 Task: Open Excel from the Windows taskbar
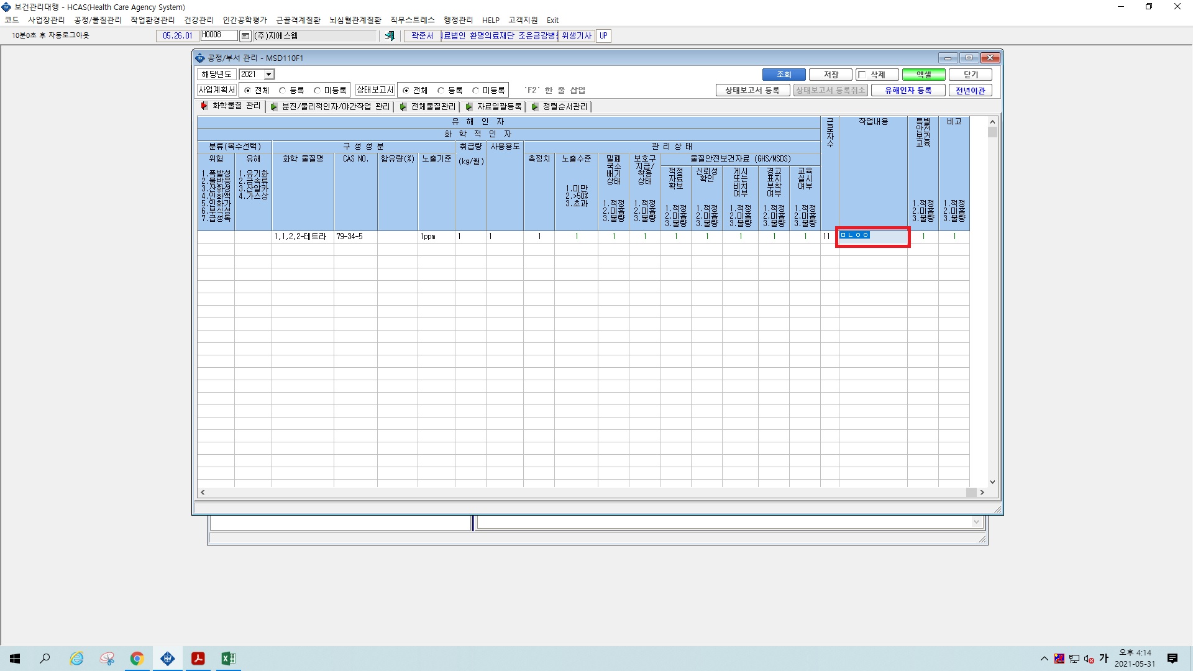point(228,659)
